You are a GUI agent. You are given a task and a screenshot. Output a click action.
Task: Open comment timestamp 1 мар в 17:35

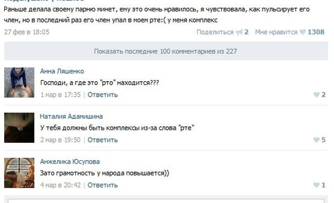[61, 95]
